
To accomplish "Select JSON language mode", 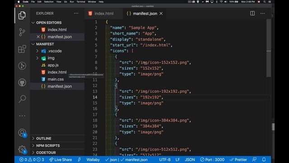I will (190, 160).
